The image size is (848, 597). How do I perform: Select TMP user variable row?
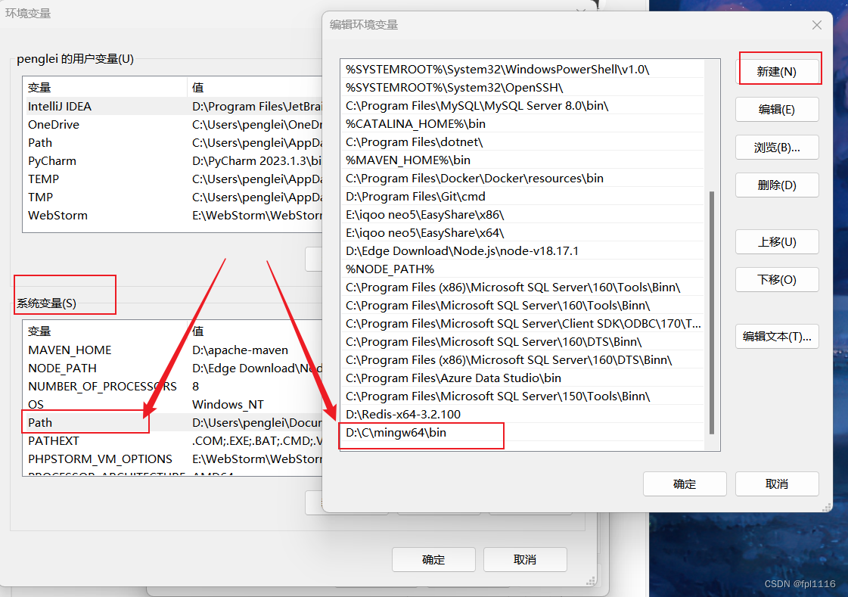click(x=175, y=197)
